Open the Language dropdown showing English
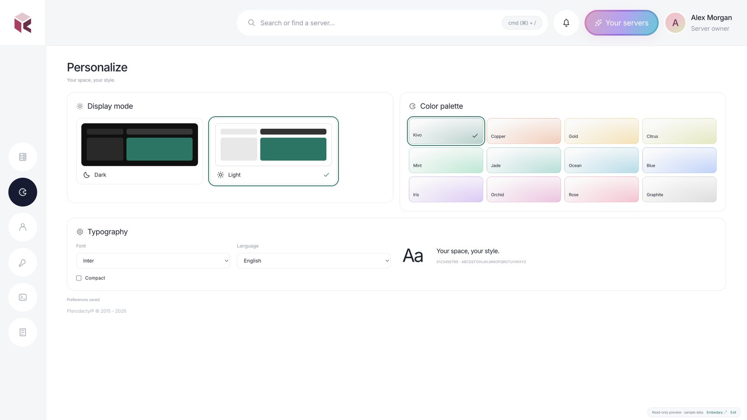Viewport: 747px width, 420px height. pyautogui.click(x=314, y=261)
